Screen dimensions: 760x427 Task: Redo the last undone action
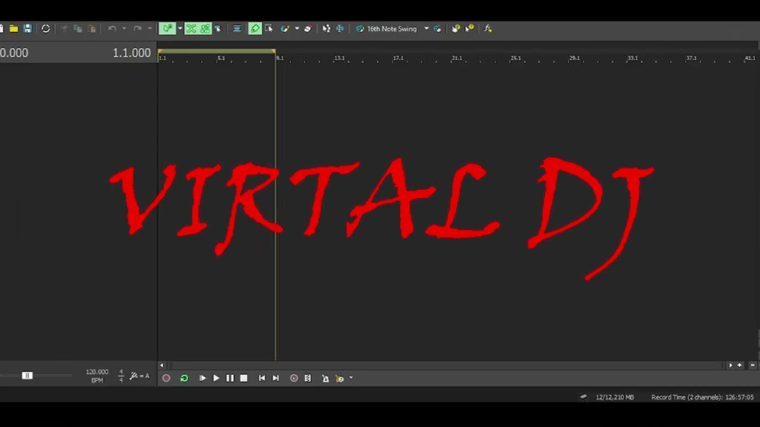coord(137,28)
